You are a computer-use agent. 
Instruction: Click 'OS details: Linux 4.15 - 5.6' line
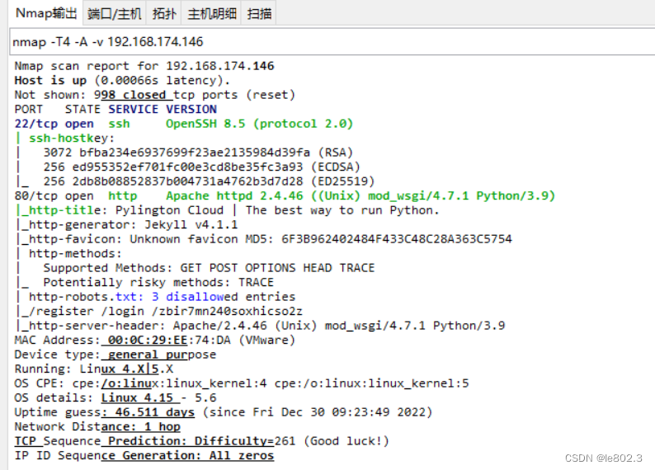[115, 397]
